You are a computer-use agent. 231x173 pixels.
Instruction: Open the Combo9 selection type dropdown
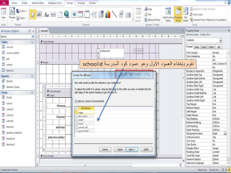coord(221,40)
